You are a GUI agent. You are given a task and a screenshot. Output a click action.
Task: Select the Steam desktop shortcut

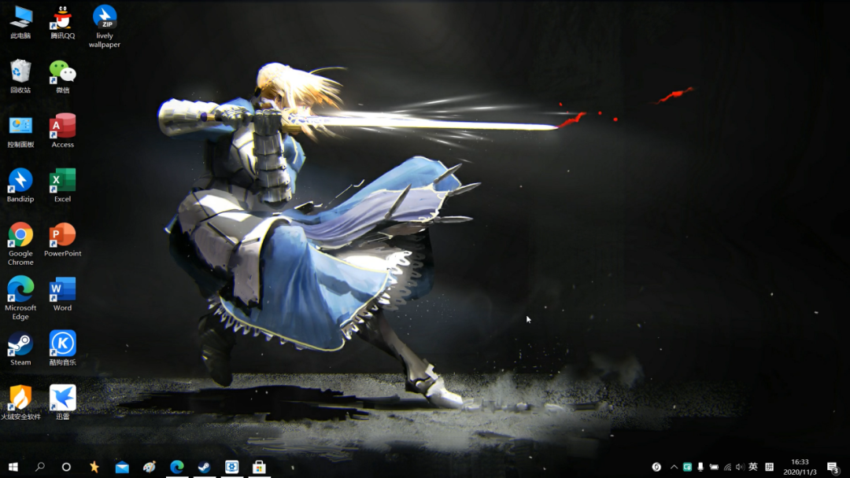[20, 348]
